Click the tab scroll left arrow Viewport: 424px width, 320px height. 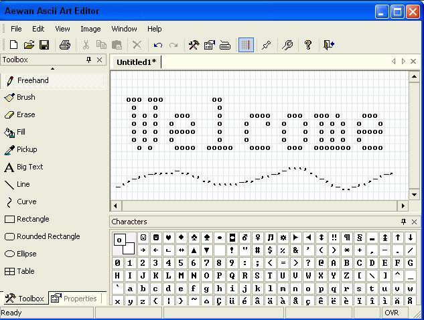(x=394, y=62)
